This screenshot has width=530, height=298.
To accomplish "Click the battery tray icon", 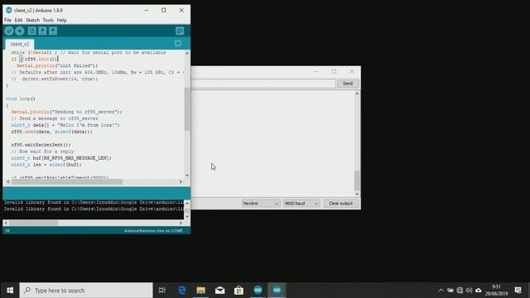I will (450, 291).
